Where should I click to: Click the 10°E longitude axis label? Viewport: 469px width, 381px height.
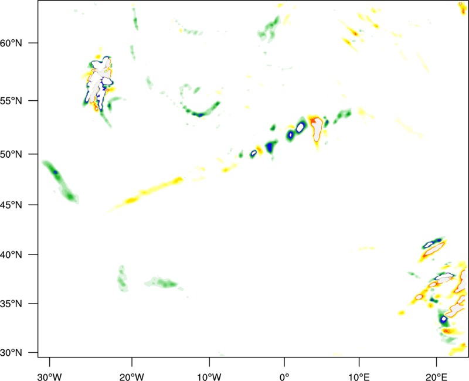click(x=359, y=377)
